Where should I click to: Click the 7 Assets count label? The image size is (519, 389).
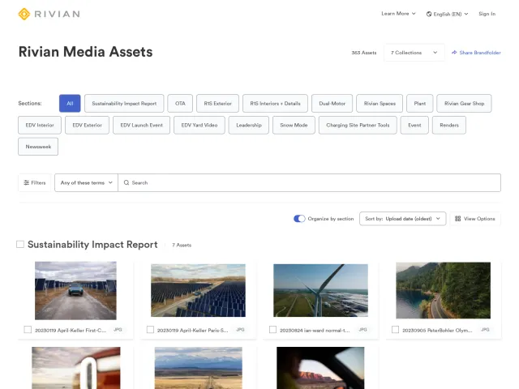pyautogui.click(x=182, y=245)
